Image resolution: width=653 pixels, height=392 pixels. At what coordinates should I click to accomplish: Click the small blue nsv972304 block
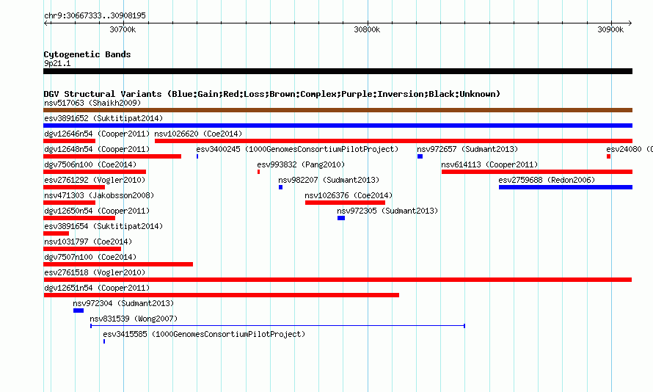[79, 311]
